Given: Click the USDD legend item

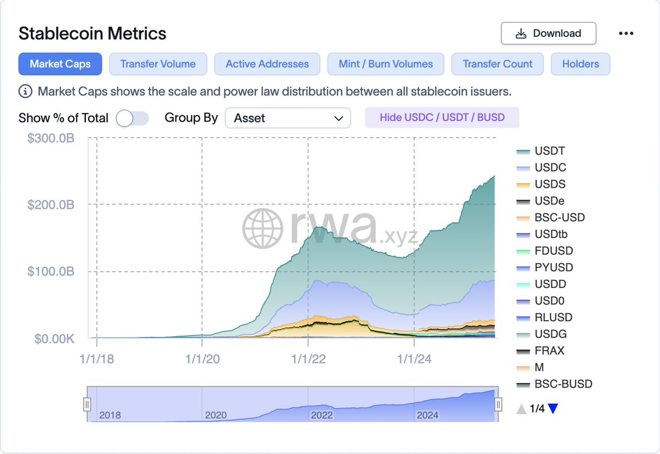Looking at the screenshot, I should coord(541,284).
